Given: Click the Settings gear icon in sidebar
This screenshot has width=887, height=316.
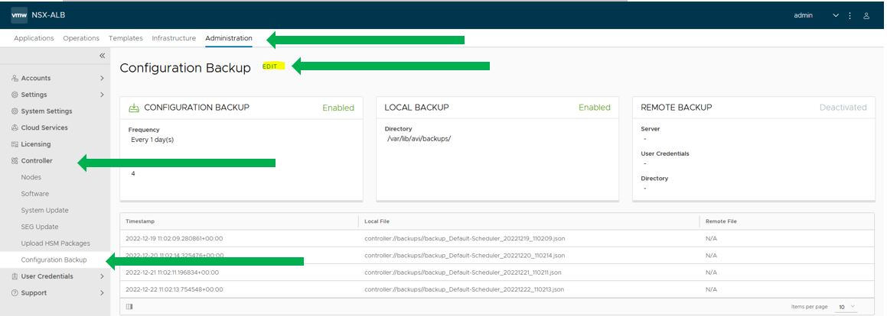Looking at the screenshot, I should coord(15,95).
